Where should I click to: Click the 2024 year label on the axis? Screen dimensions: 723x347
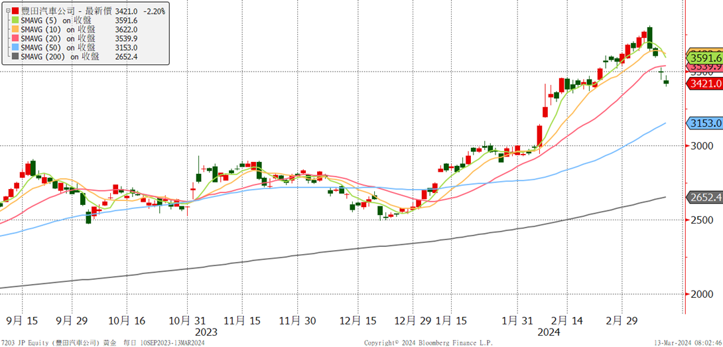click(549, 332)
